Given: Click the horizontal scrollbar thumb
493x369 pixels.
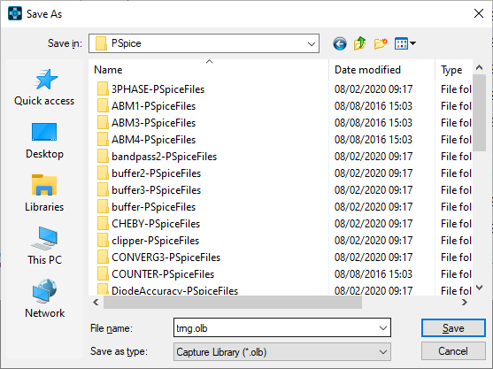Looking at the screenshot, I should coord(233,303).
